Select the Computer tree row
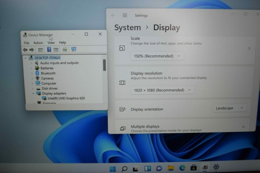 tap(49, 84)
